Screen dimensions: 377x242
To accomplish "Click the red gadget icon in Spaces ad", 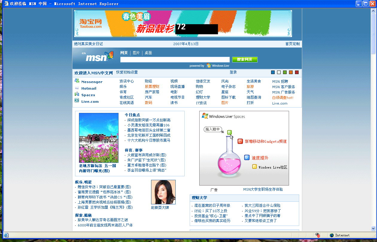I will pyautogui.click(x=240, y=141).
